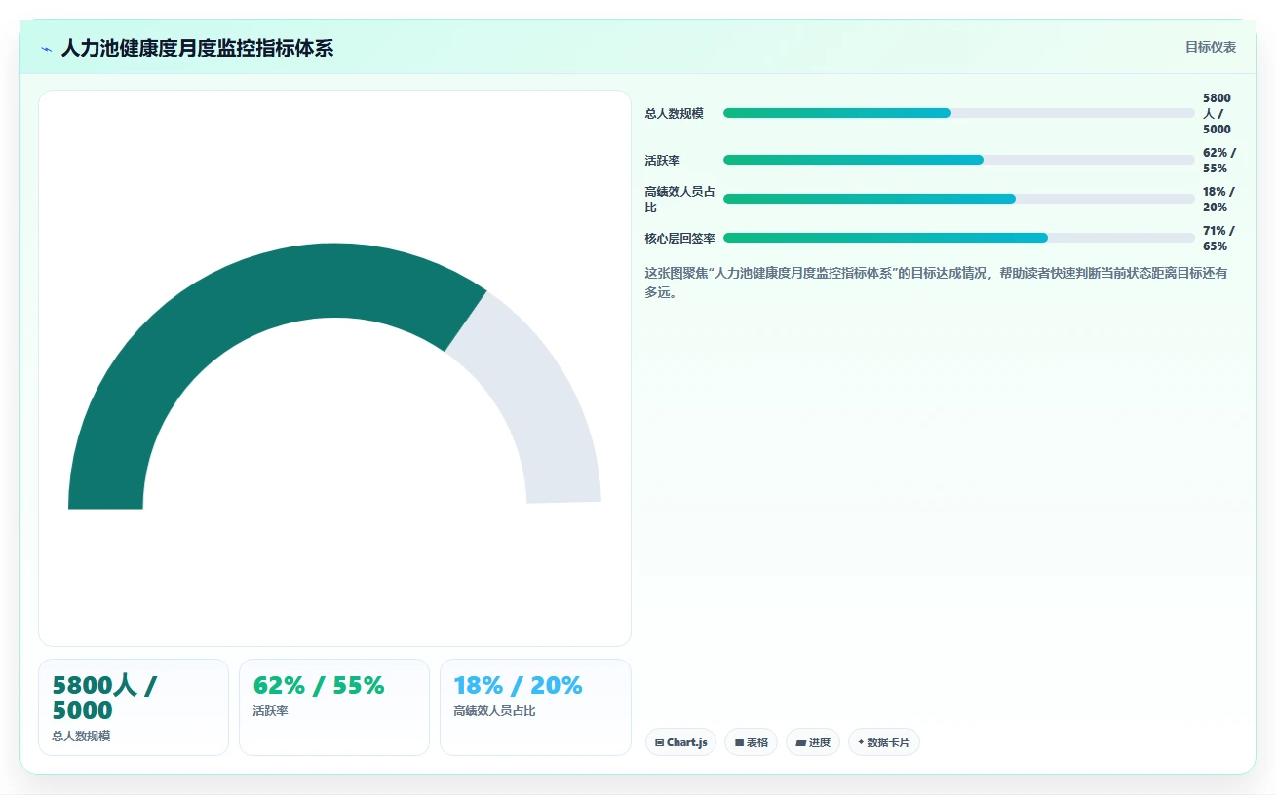Open the 5800人 / 5000 总人数规模 card
Image resolution: width=1276 pixels, height=795 pixels.
tap(134, 707)
